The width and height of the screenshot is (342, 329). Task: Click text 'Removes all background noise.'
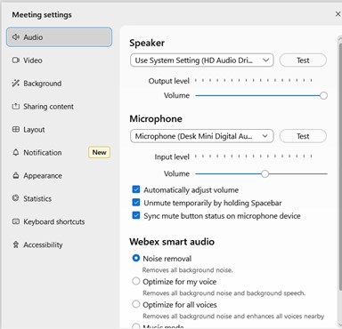pyautogui.click(x=188, y=270)
